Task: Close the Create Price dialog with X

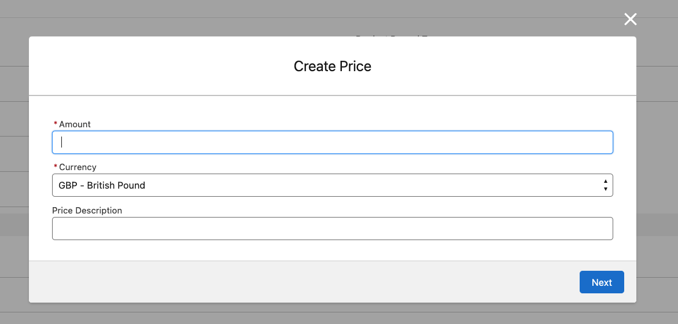Action: coord(630,19)
